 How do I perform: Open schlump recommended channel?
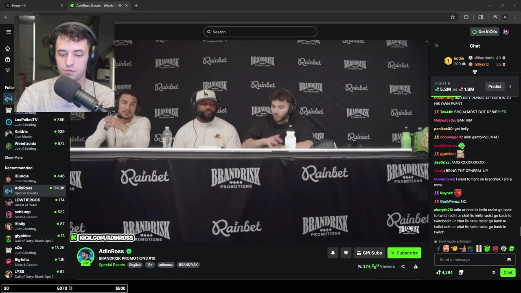click(35, 214)
